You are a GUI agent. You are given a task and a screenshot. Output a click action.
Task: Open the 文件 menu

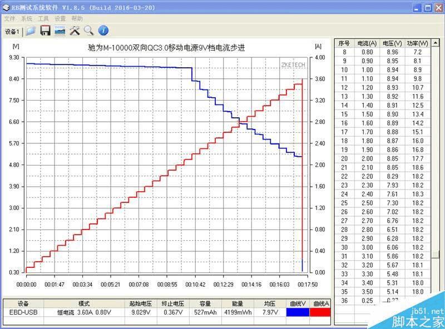(9, 19)
